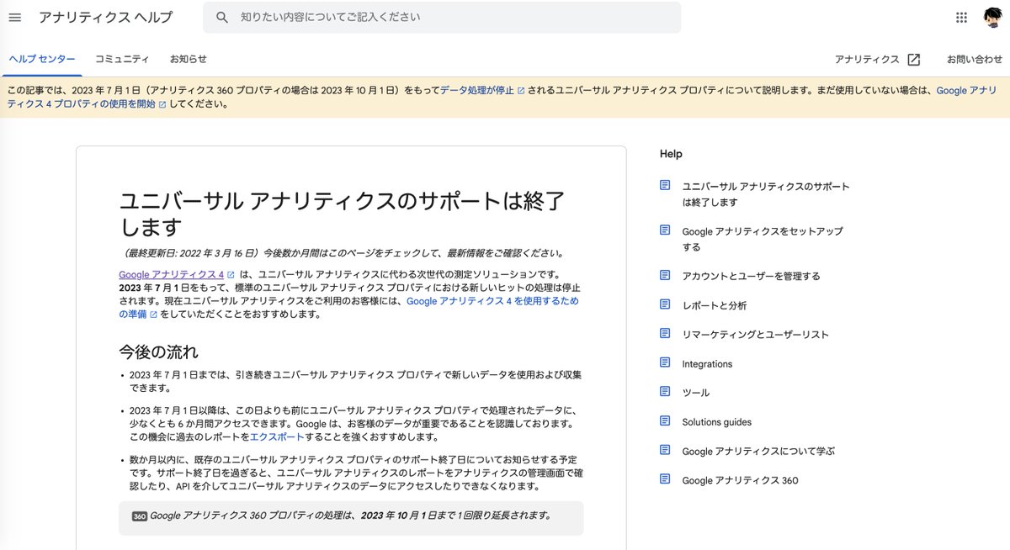Image resolution: width=1010 pixels, height=550 pixels.
Task: Click the article icon beside Solutions guides
Action: tap(665, 421)
